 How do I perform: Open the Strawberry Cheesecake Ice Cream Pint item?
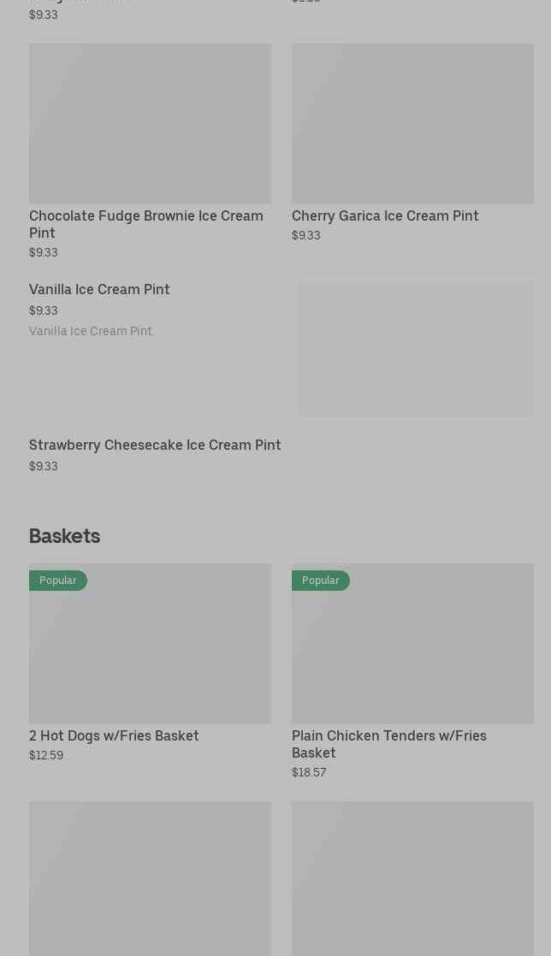155,445
